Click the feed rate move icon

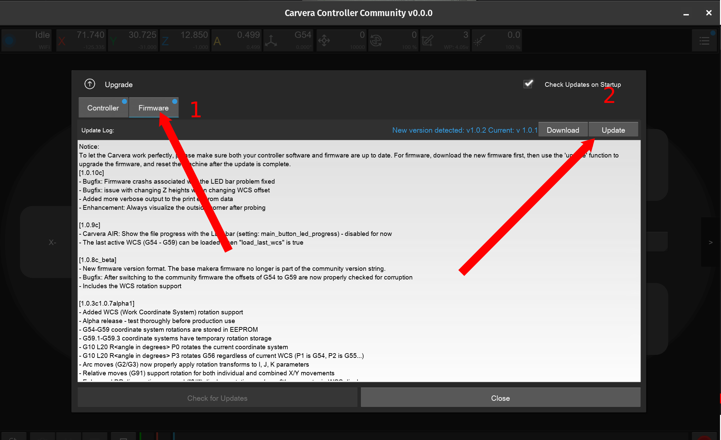coord(324,41)
